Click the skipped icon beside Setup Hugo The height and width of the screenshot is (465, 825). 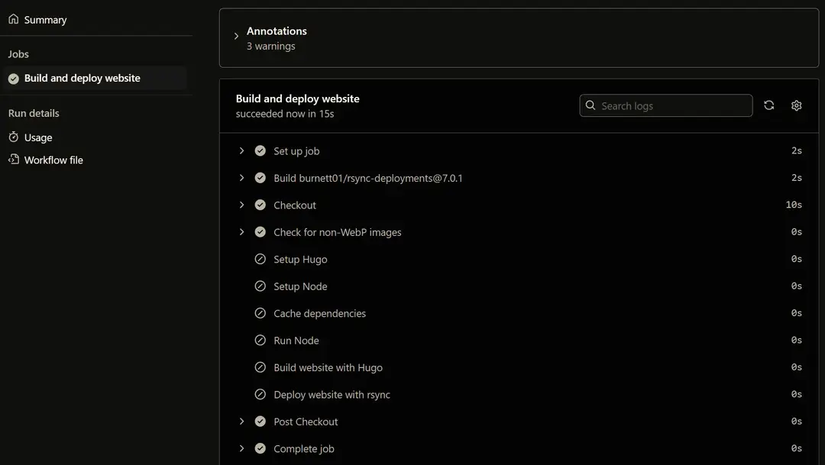point(260,260)
